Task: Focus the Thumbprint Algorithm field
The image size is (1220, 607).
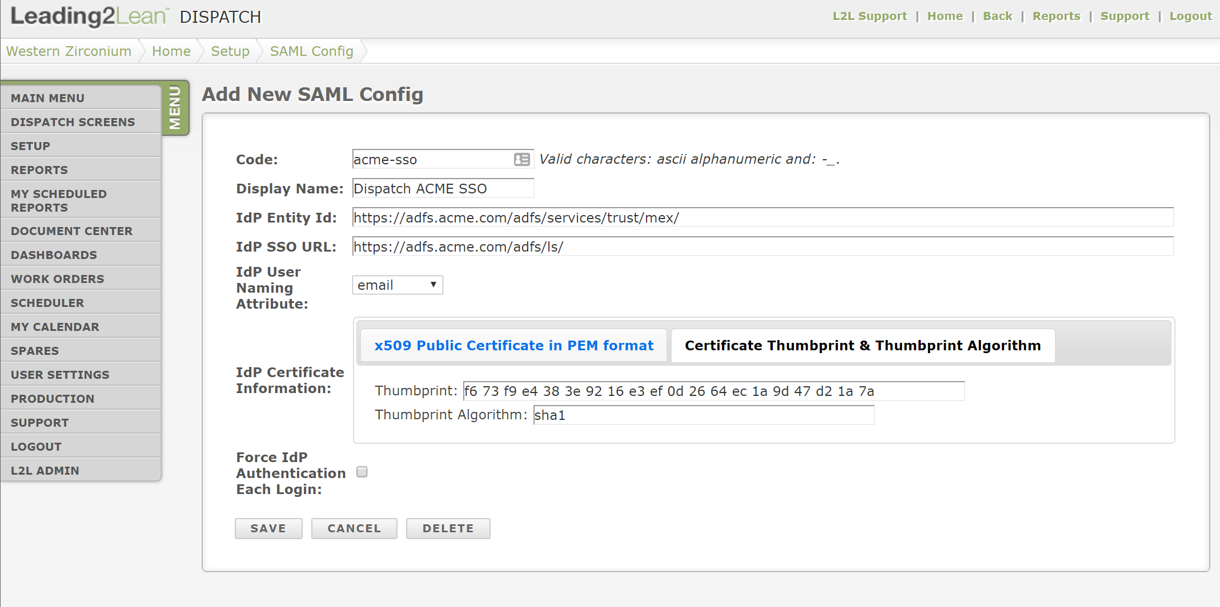Action: click(704, 415)
